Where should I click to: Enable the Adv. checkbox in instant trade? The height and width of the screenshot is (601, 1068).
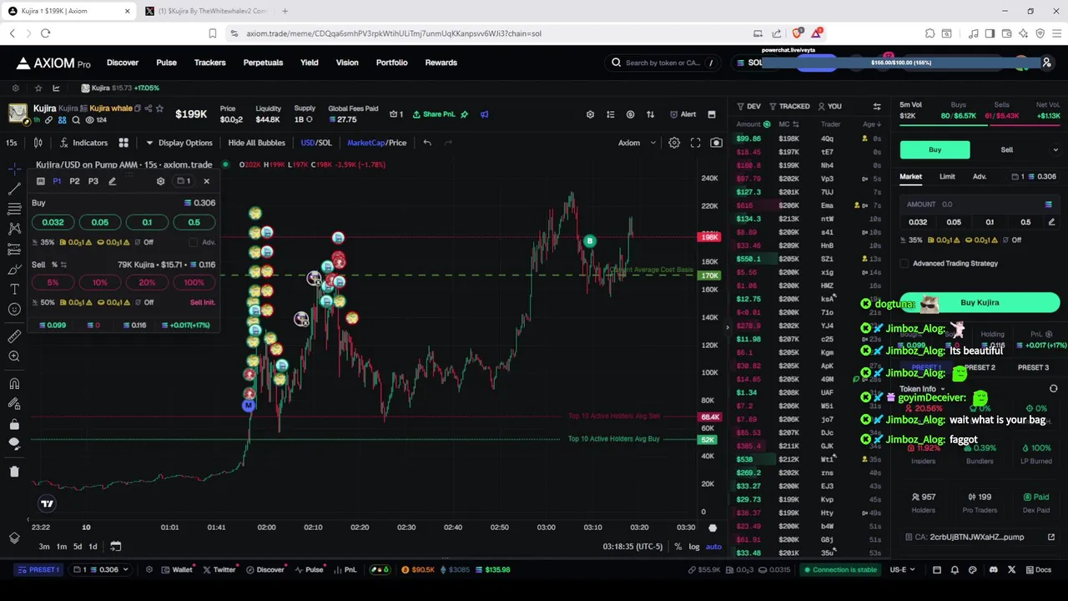(194, 242)
